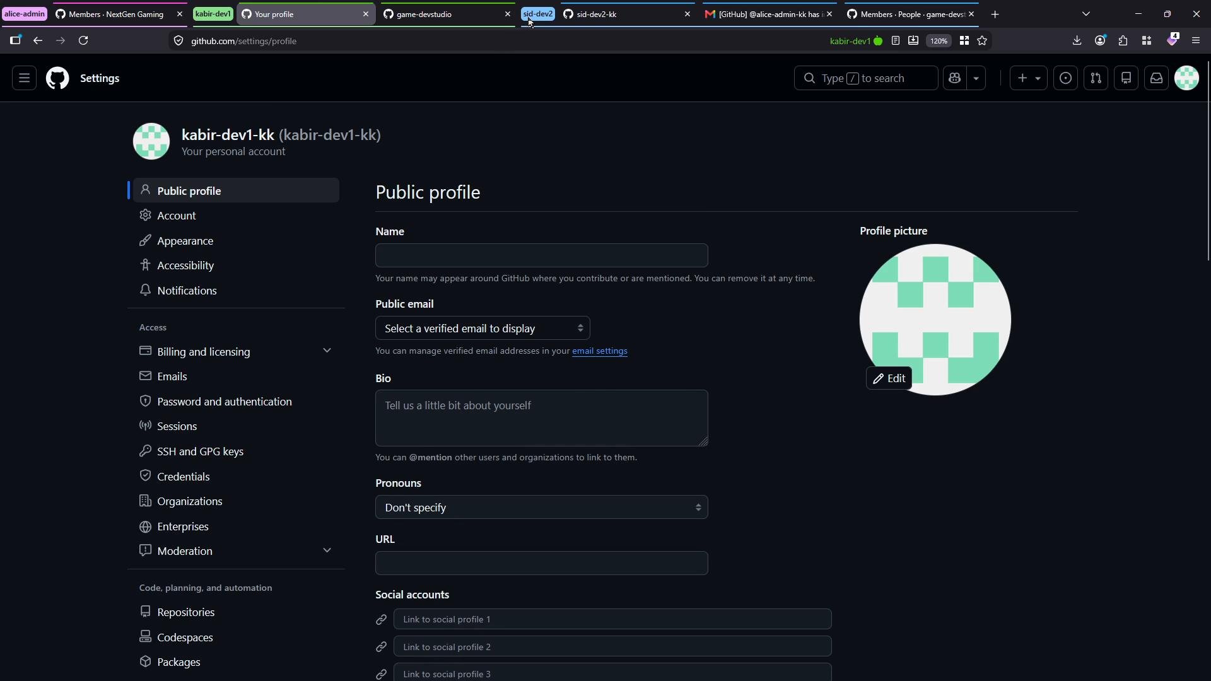Click the 120% zoom level badge
The image size is (1211, 681).
939,41
